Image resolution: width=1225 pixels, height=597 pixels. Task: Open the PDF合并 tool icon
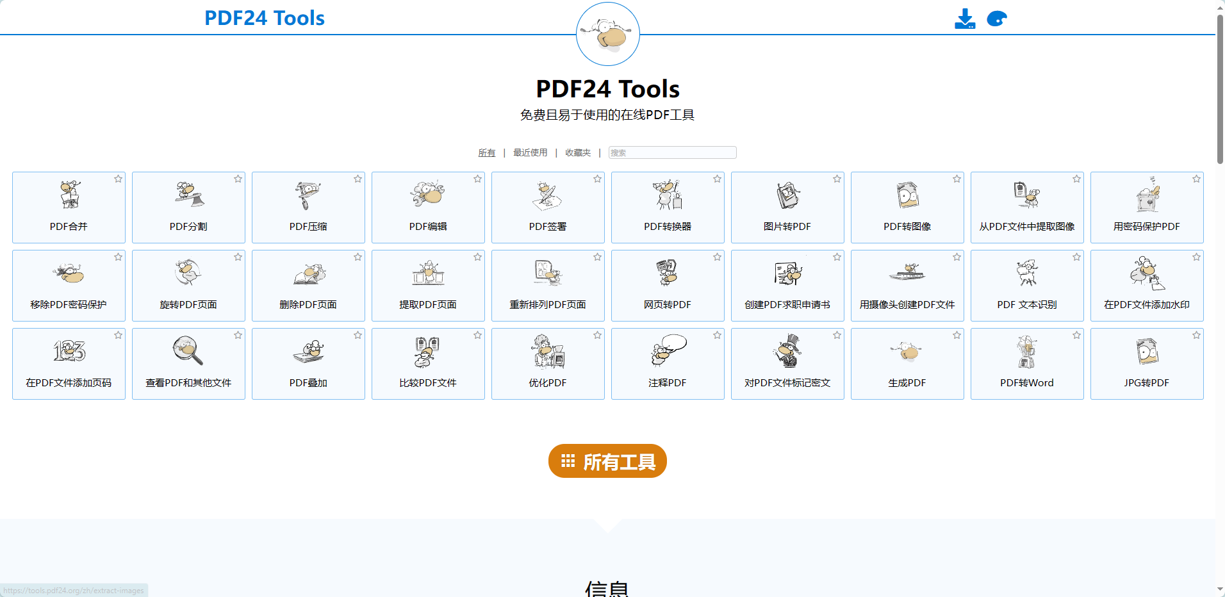tap(69, 195)
